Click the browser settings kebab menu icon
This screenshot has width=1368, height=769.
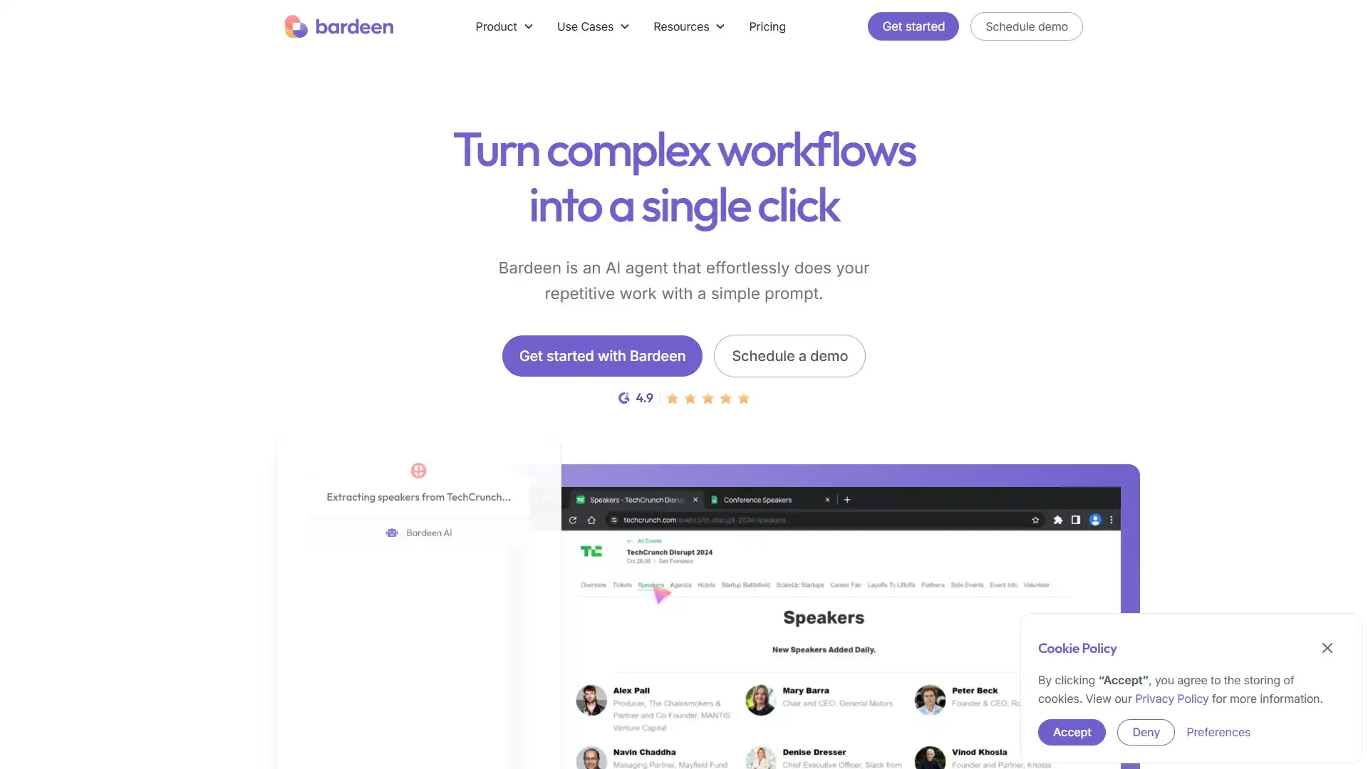click(1111, 519)
